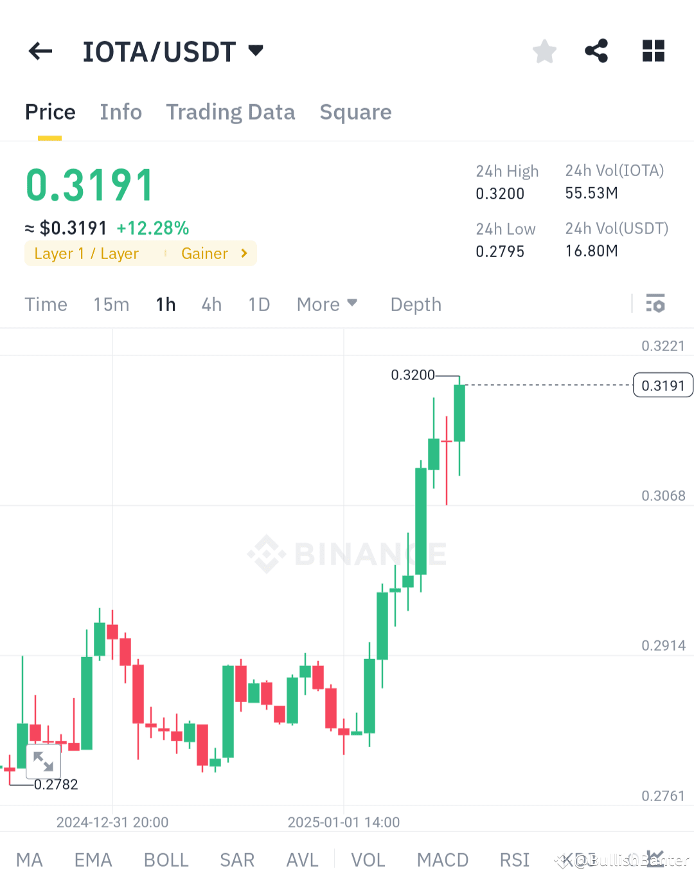Screen dimensions: 694x875
Task: Click the Layer 1 / Layer tag
Action: pyautogui.click(x=87, y=253)
